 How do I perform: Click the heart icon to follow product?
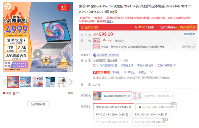coord(4,93)
